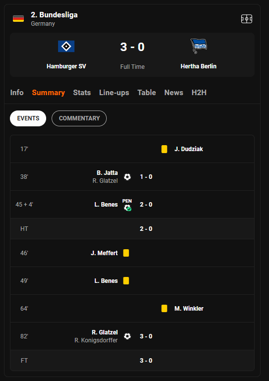Click the Hertha Berlin flag logo

(x=199, y=46)
